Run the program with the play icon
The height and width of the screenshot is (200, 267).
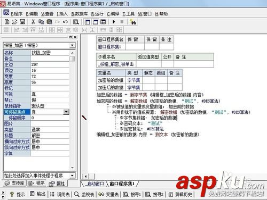click(114, 22)
